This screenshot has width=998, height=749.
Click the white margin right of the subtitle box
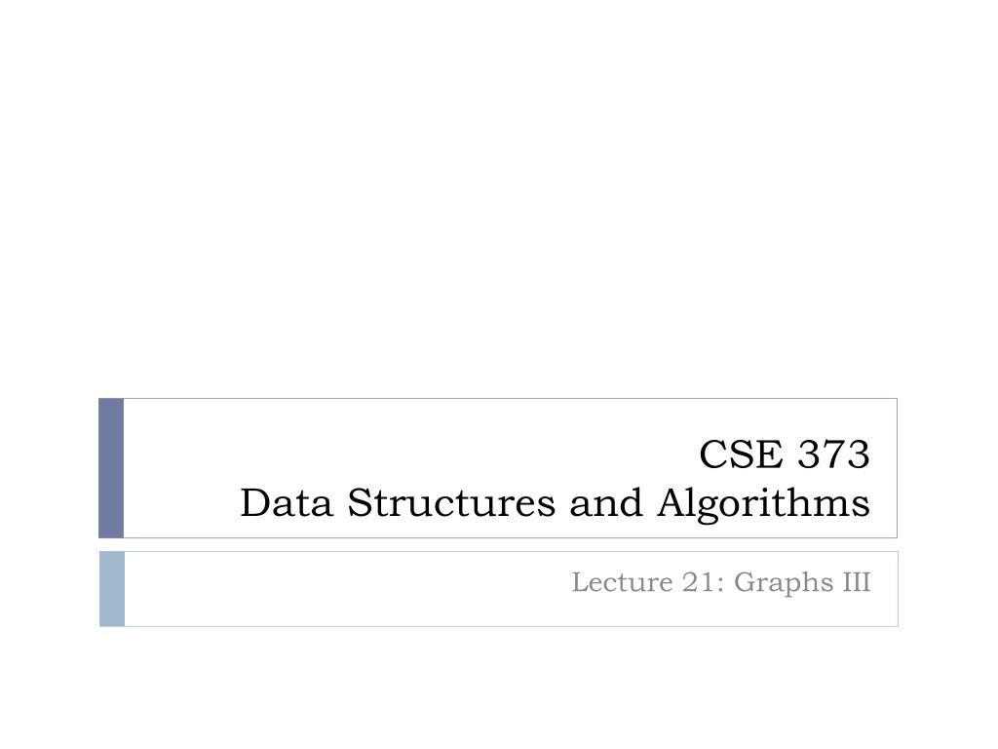[947, 588]
